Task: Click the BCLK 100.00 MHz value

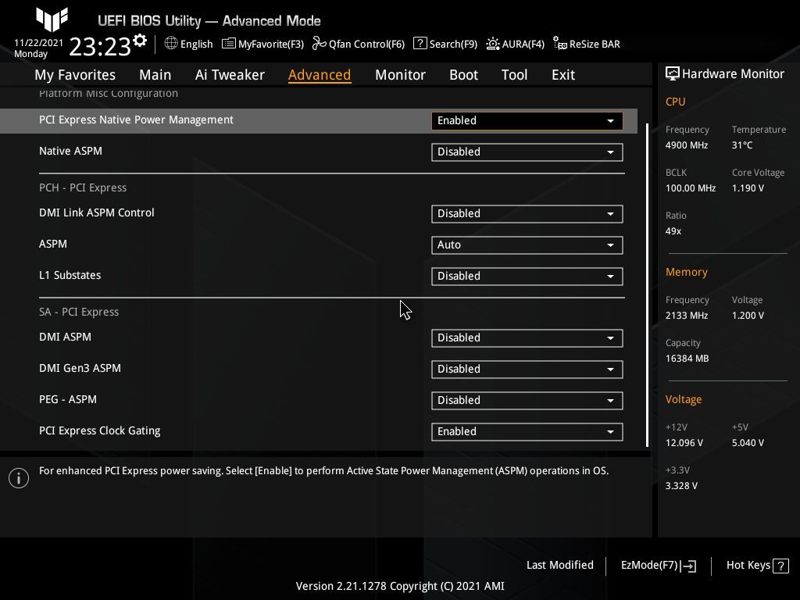Action: [x=691, y=187]
